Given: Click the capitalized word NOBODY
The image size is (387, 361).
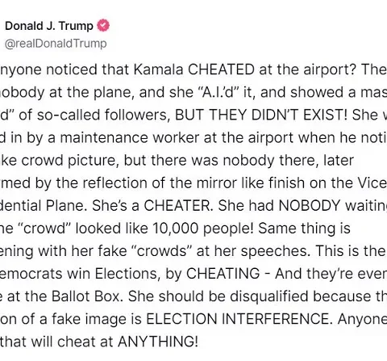Looking at the screenshot, I should 310,206.
